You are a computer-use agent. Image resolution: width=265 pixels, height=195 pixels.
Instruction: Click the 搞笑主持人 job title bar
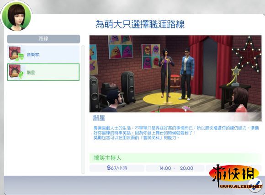click(175, 158)
